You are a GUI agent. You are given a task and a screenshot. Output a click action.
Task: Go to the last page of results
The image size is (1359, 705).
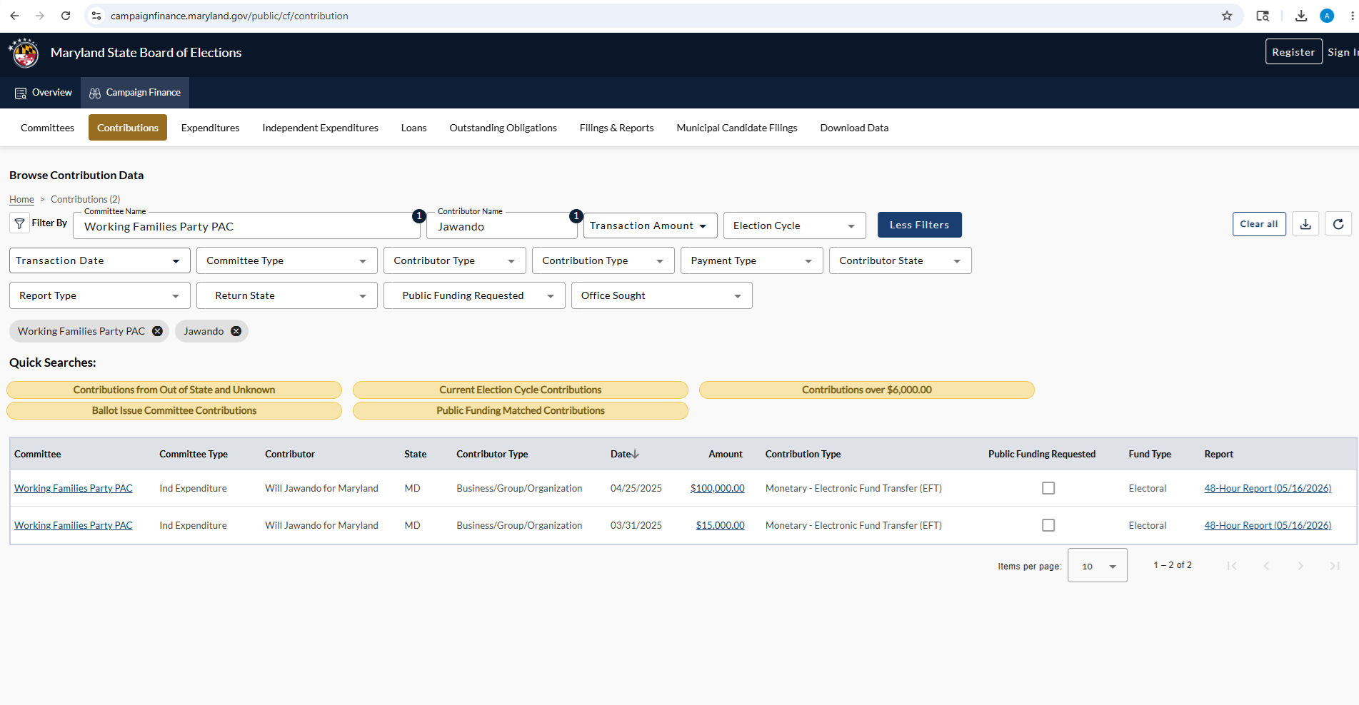[x=1335, y=566]
